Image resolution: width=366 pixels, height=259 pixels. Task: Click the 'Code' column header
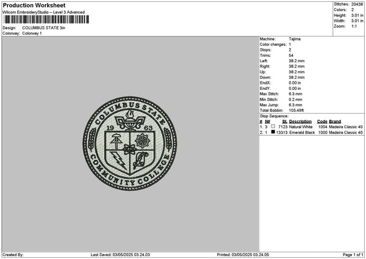pos(322,122)
